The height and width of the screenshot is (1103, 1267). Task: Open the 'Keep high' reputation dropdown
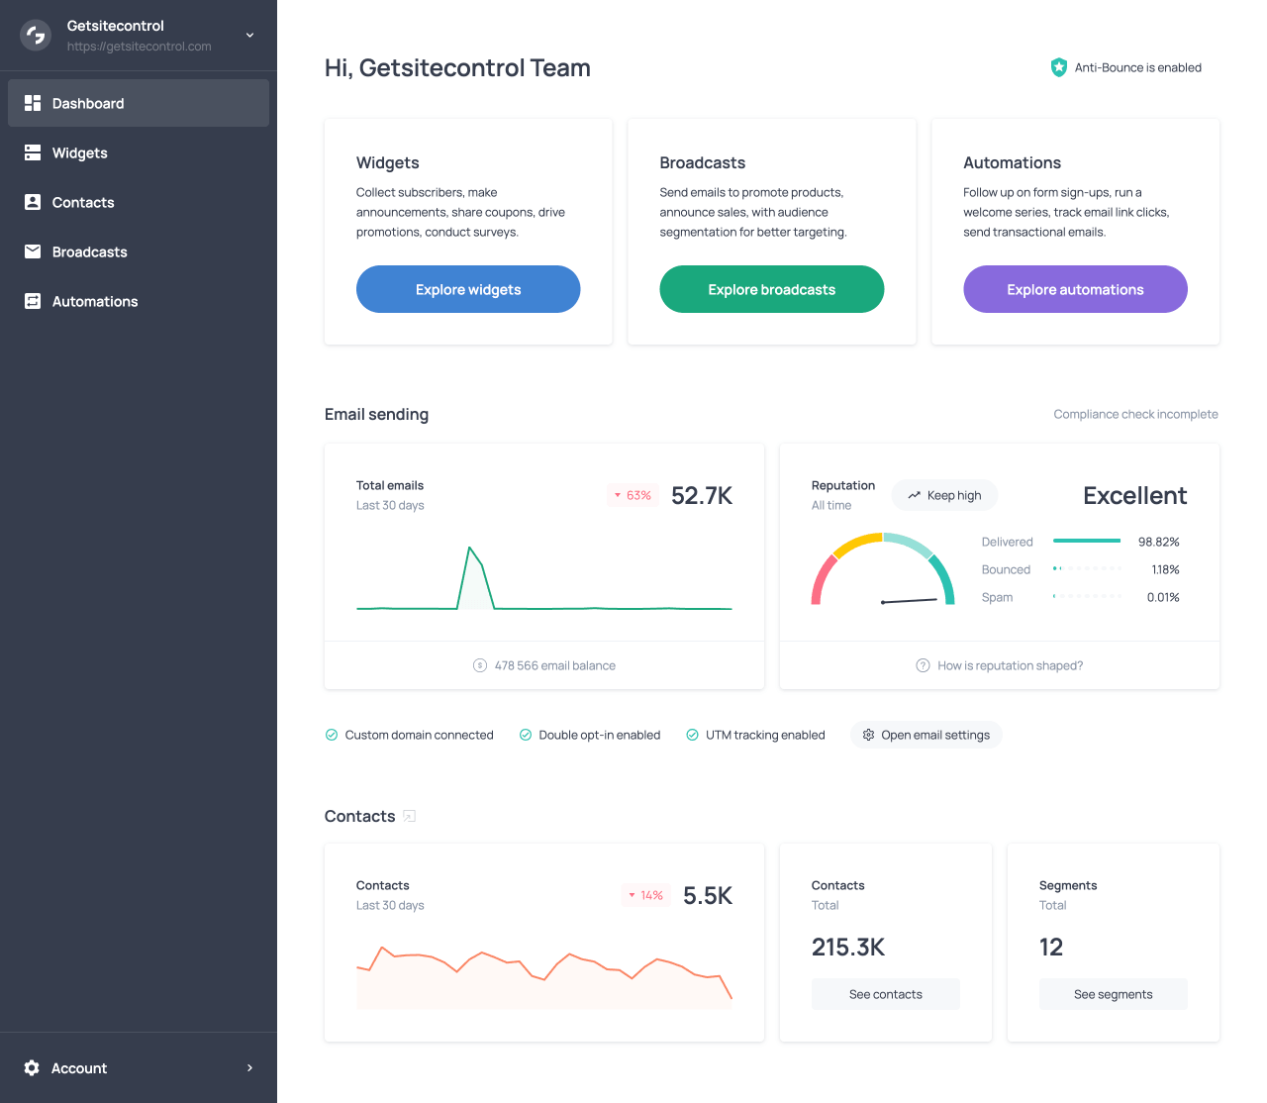pos(944,495)
